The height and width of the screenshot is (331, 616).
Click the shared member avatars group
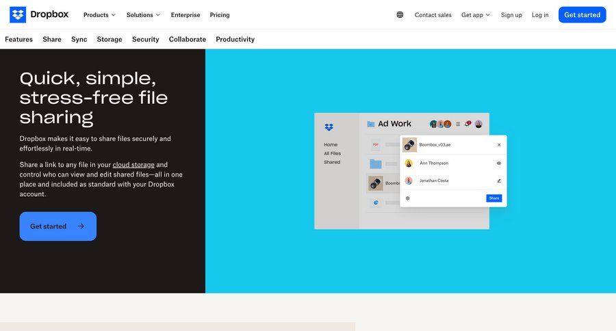coord(440,124)
